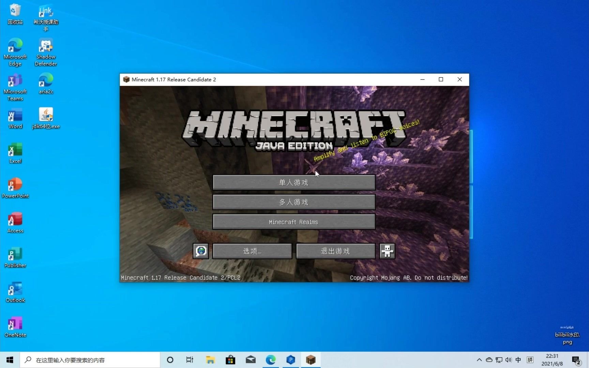589x368 pixels.
Task: Select the jdk64位.exe installer icon
Action: (46, 119)
